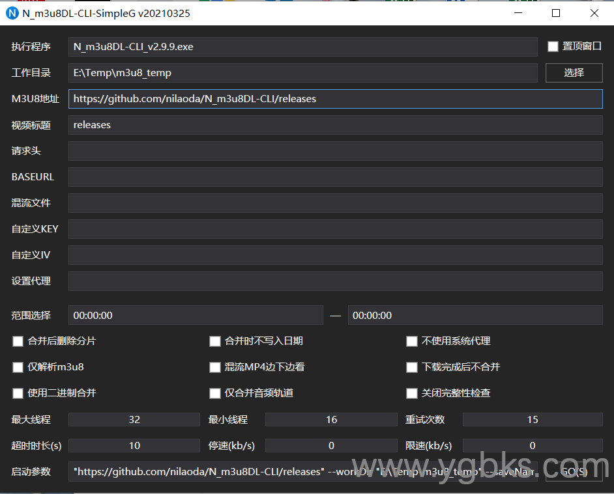The image size is (614, 494).
Task: Click the M3U8地址 label text
Action: click(35, 99)
